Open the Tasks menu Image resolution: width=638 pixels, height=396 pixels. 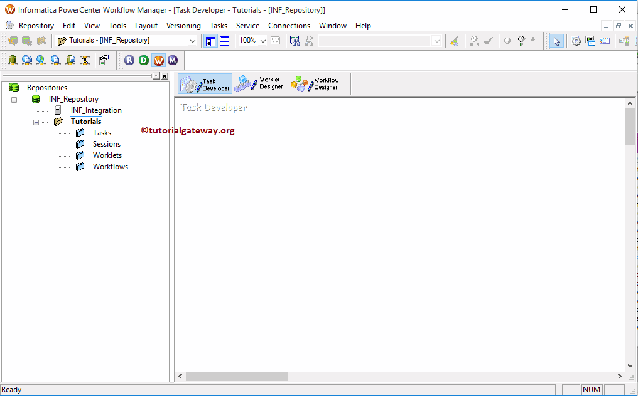point(219,26)
